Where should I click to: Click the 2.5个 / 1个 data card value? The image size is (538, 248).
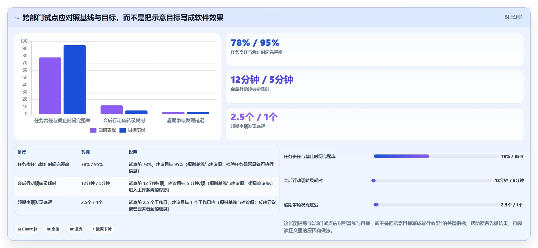pos(254,117)
